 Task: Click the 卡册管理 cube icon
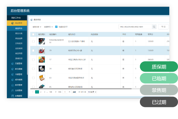(13, 74)
